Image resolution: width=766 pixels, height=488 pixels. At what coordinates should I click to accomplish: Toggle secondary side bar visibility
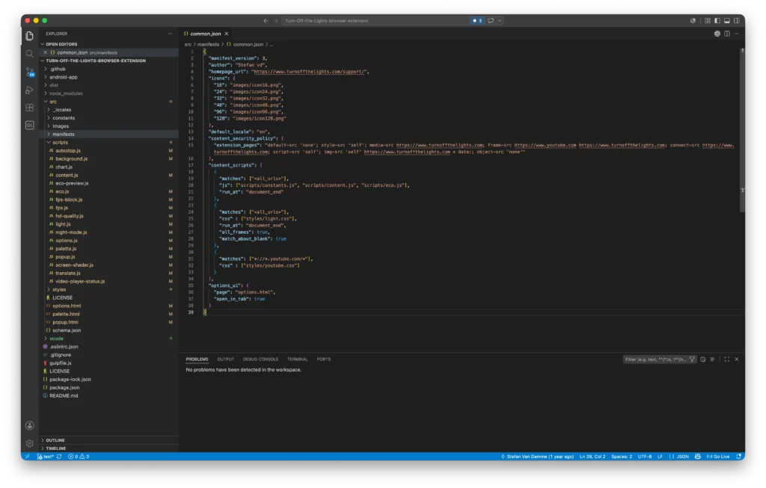(737, 20)
